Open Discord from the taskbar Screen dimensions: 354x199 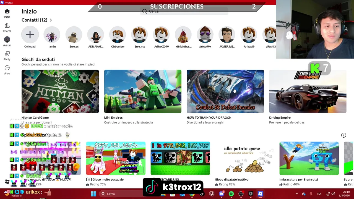pos(222,194)
